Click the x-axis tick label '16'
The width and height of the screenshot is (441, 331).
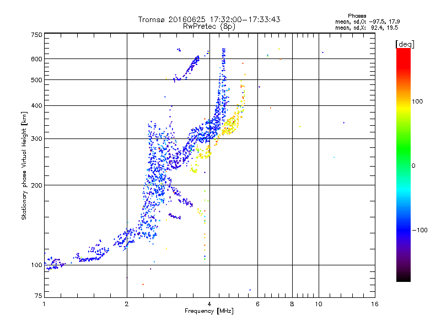[x=375, y=304]
